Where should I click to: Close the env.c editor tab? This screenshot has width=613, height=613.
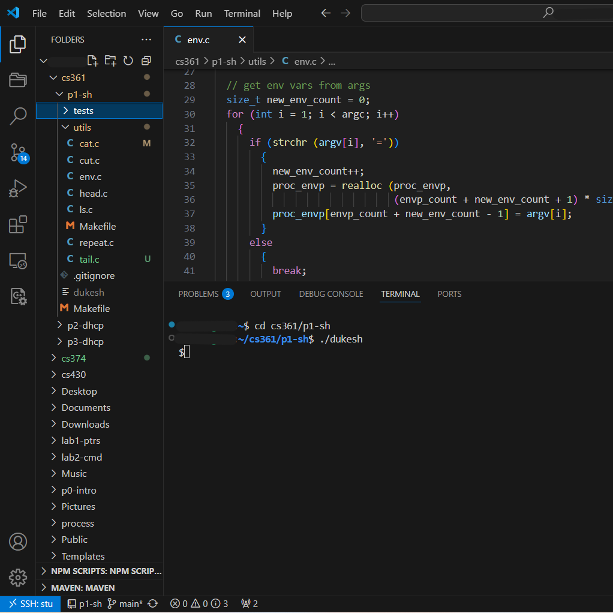242,40
